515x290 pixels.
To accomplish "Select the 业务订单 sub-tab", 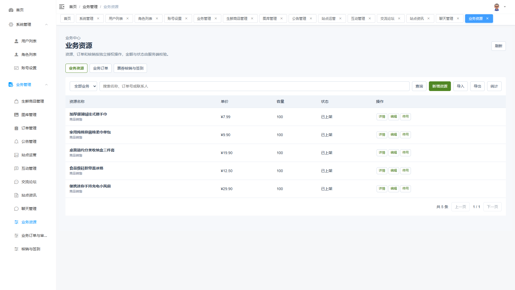I will [x=101, y=68].
